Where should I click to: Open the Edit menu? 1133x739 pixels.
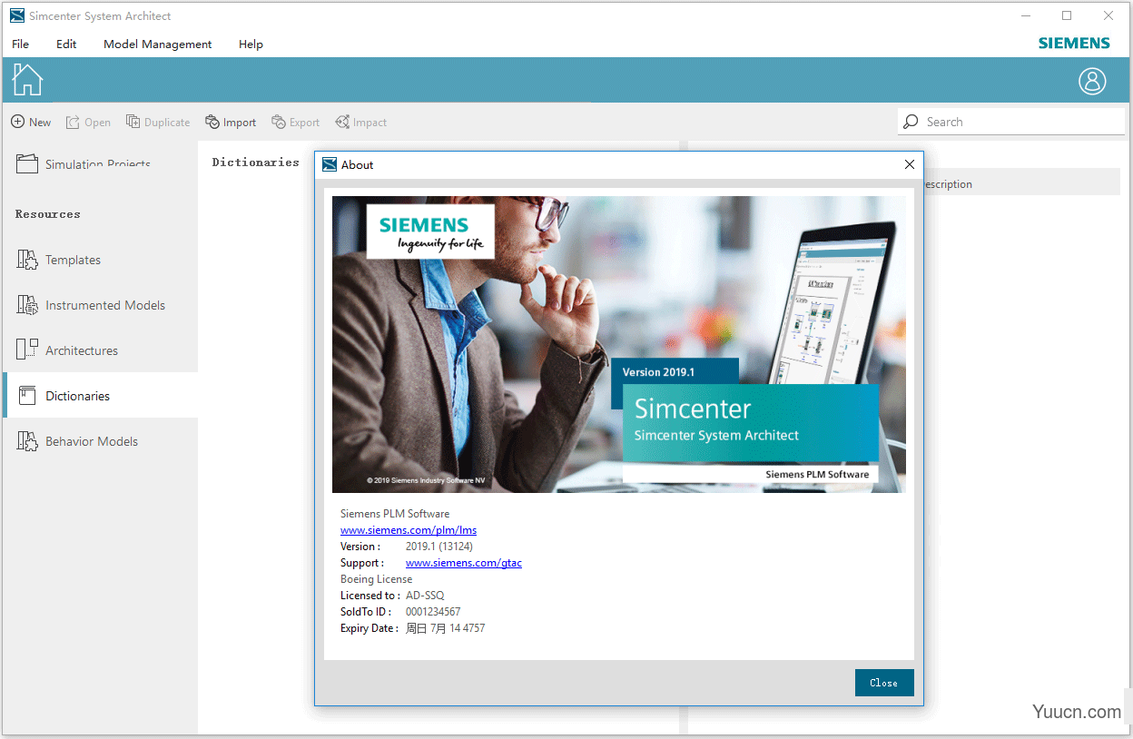click(x=66, y=44)
